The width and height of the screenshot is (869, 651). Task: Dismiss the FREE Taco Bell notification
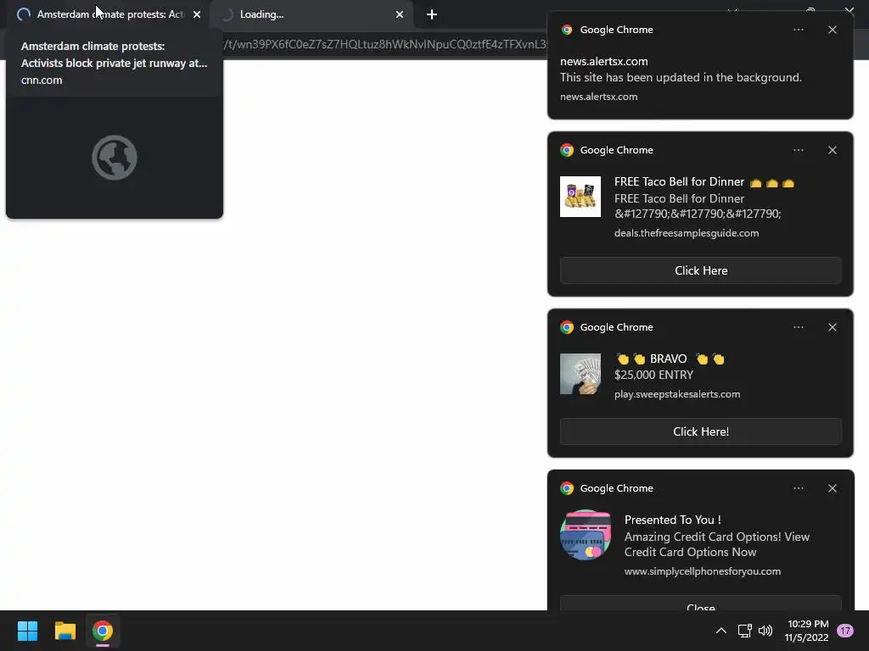point(833,150)
